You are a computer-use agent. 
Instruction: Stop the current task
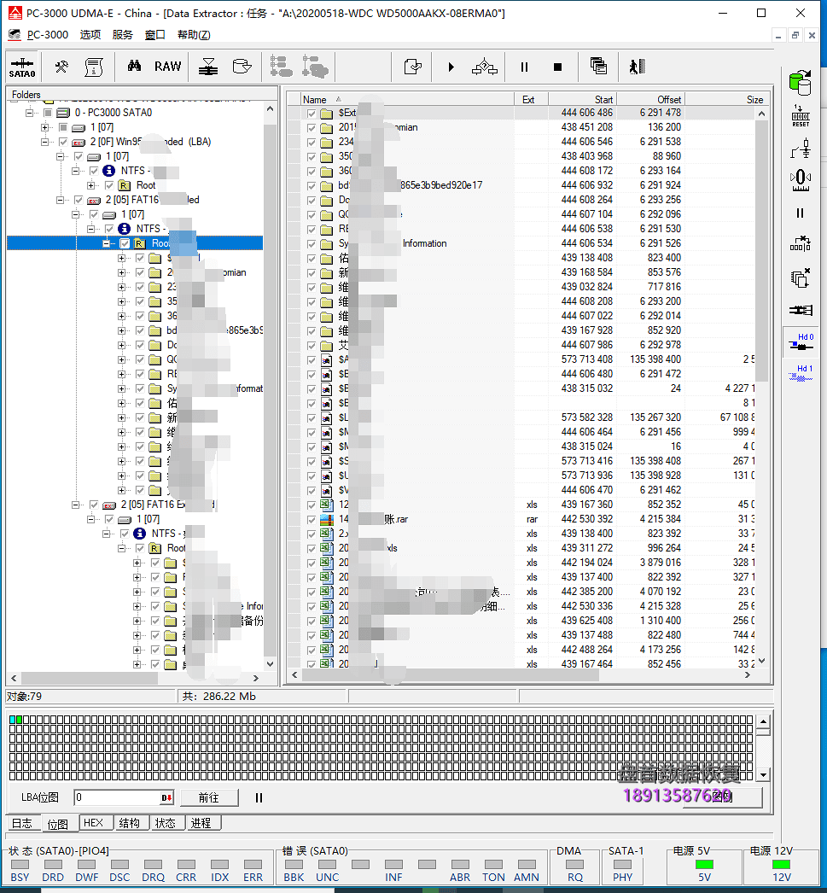pos(558,67)
